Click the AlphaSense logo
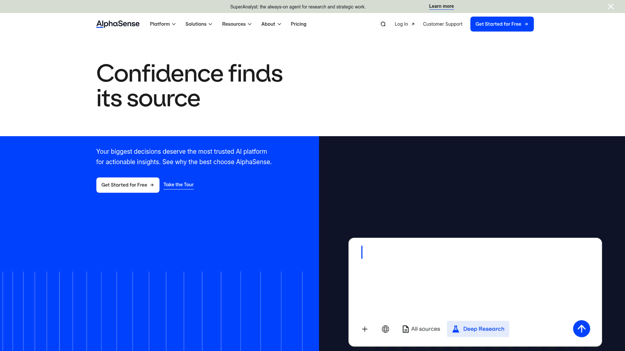 [x=118, y=24]
